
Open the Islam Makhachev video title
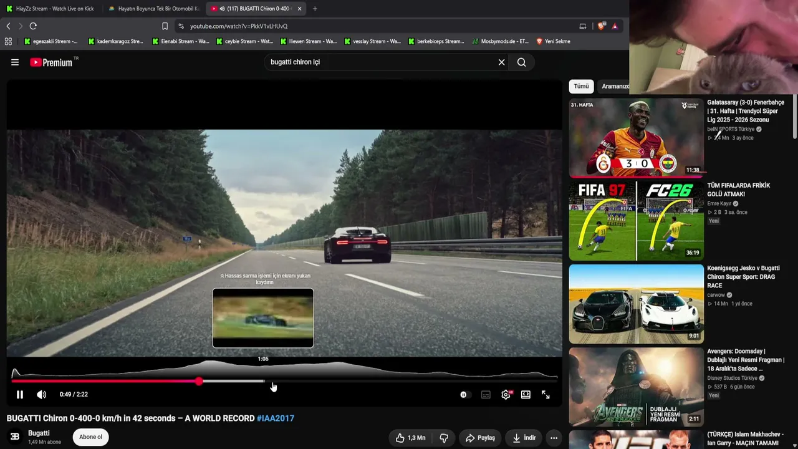coord(745,439)
